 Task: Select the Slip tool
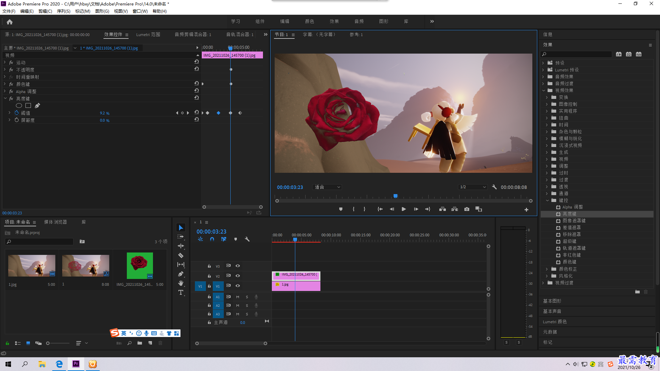click(181, 265)
